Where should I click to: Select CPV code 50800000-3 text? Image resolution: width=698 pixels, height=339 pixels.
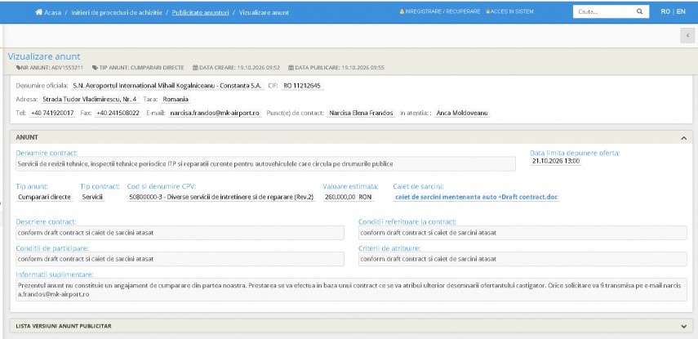[221, 197]
